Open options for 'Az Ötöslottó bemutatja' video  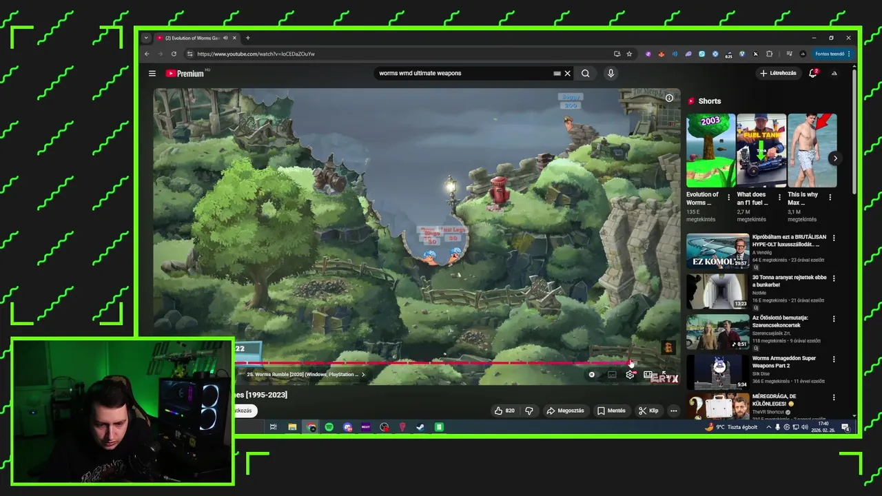click(x=834, y=319)
